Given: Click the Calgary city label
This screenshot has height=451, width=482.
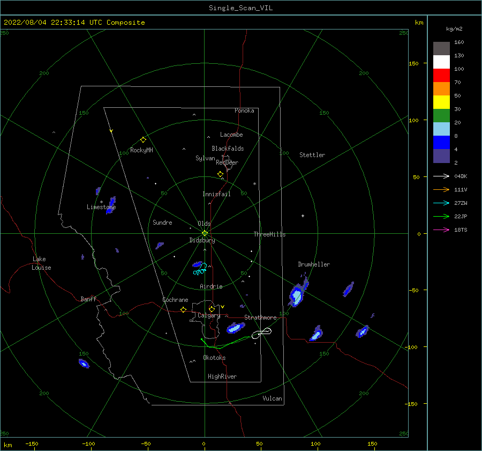Looking at the screenshot, I should tap(209, 315).
